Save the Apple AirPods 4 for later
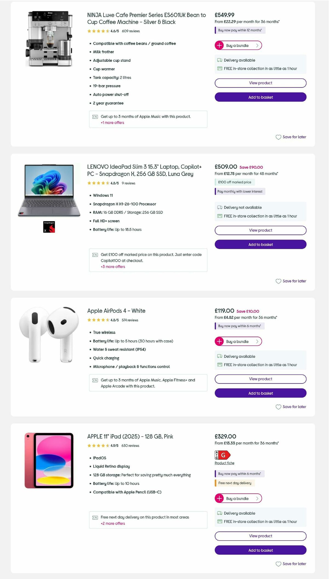This screenshot has height=579, width=329. click(x=291, y=407)
